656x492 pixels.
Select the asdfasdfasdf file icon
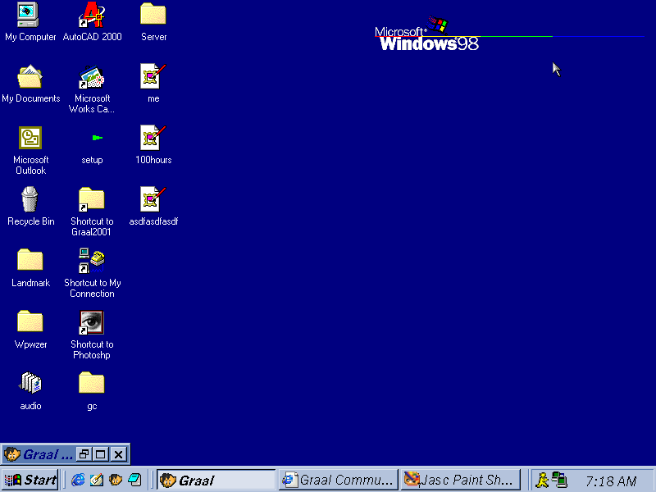[x=153, y=199]
